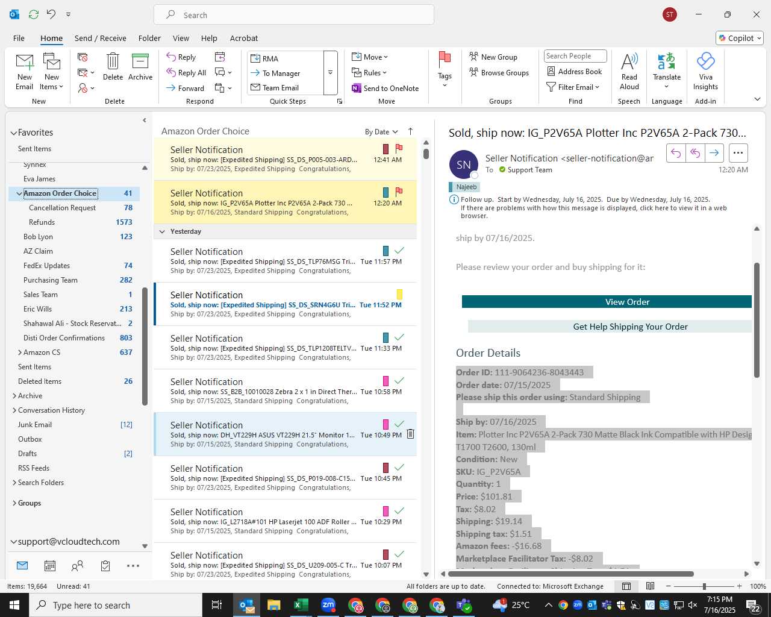The height and width of the screenshot is (617, 771).
Task: Open Filter Email dropdown
Action: point(573,87)
